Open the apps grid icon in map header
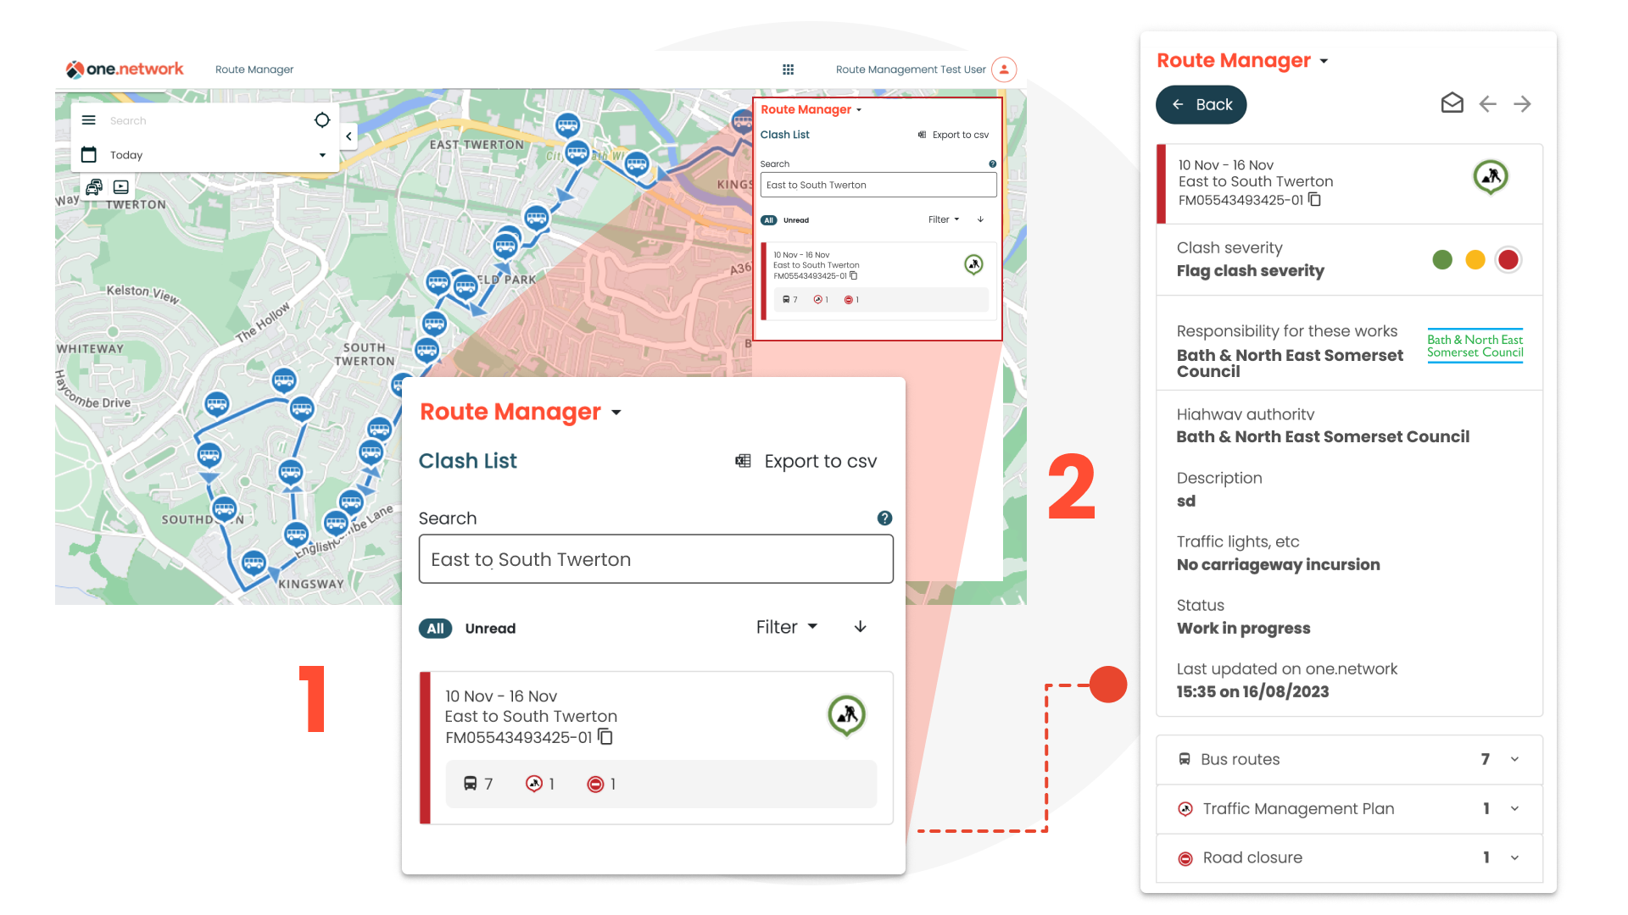The image size is (1628, 915). [788, 69]
